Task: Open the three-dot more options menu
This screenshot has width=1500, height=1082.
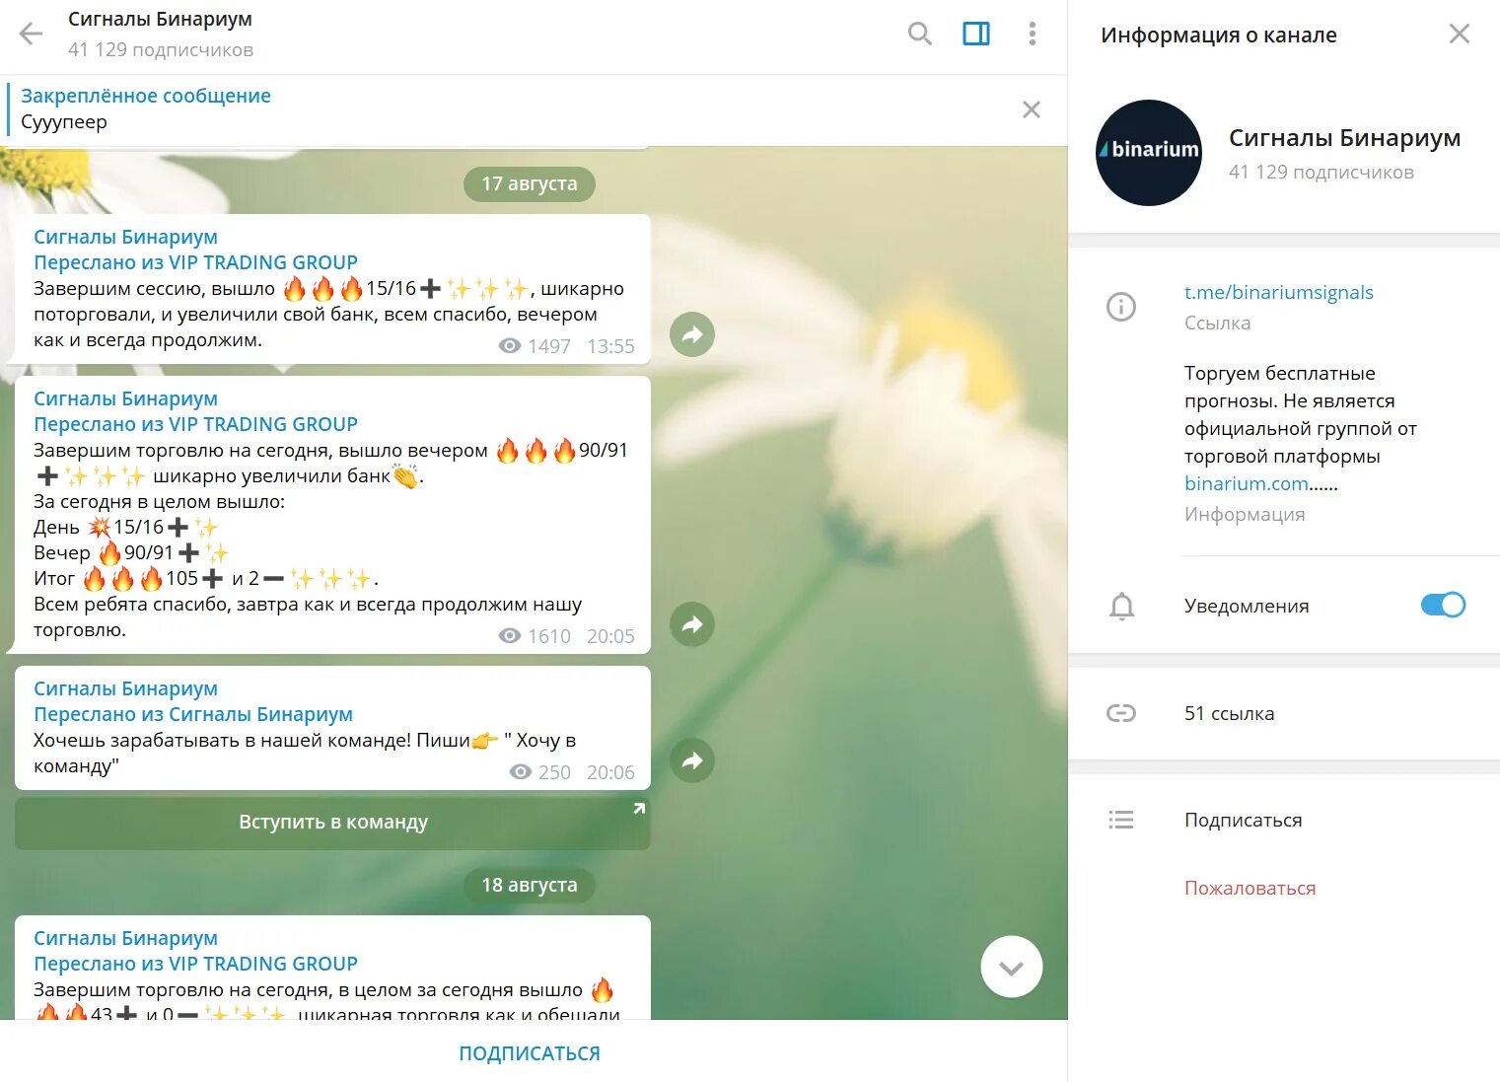Action: 1033,35
